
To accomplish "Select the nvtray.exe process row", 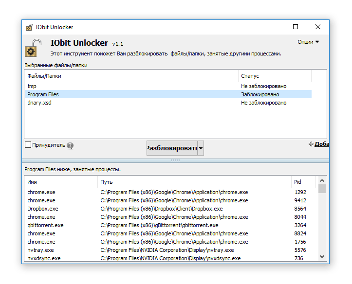I will point(171,250).
